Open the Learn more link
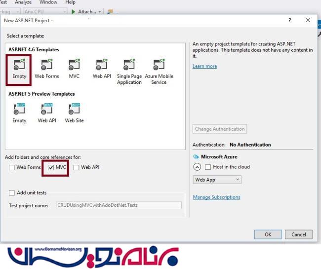 204,66
